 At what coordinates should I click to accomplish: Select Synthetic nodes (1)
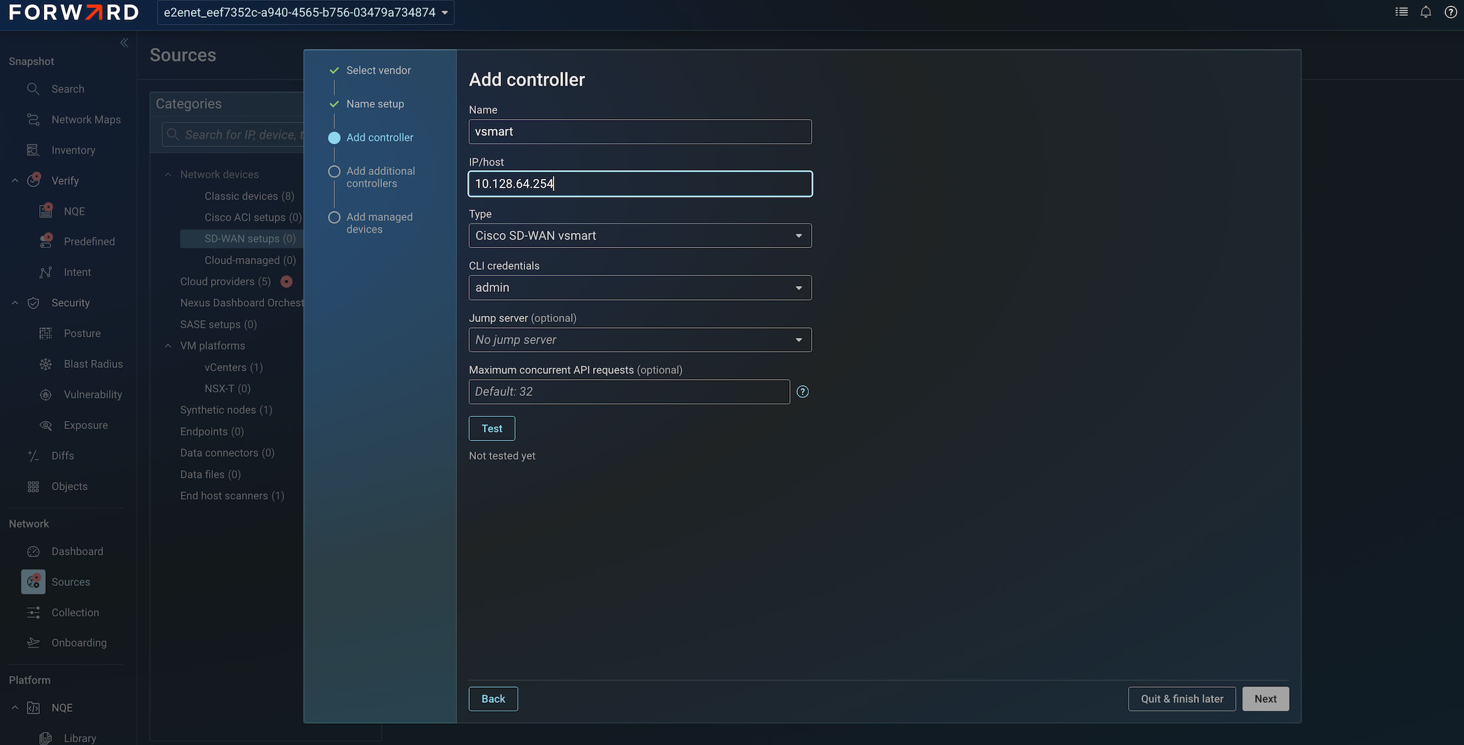[x=226, y=410]
